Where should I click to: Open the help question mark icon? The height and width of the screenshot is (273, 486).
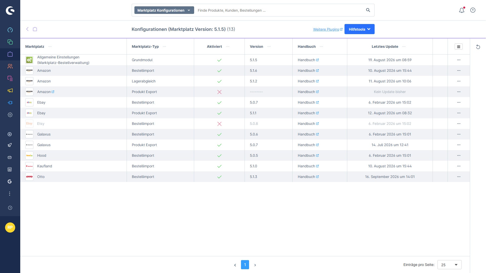pyautogui.click(x=473, y=10)
